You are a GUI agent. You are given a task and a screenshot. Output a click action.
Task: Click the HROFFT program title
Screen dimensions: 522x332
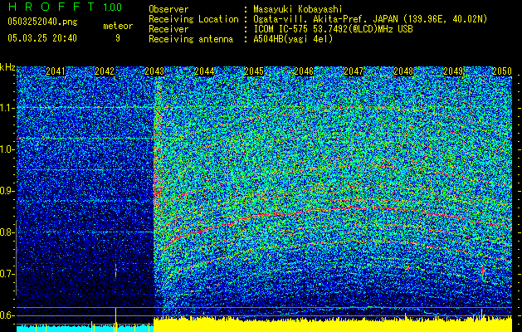coord(51,7)
